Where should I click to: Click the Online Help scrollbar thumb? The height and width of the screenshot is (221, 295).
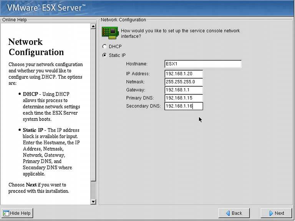(93, 107)
